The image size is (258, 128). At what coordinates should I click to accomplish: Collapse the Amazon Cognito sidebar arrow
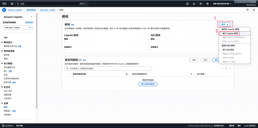(31, 17)
